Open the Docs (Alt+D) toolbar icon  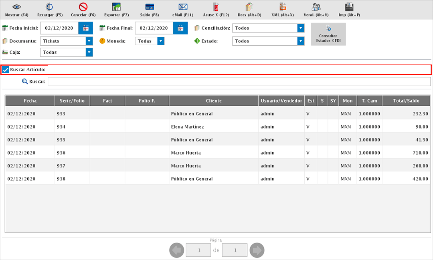(x=249, y=7)
